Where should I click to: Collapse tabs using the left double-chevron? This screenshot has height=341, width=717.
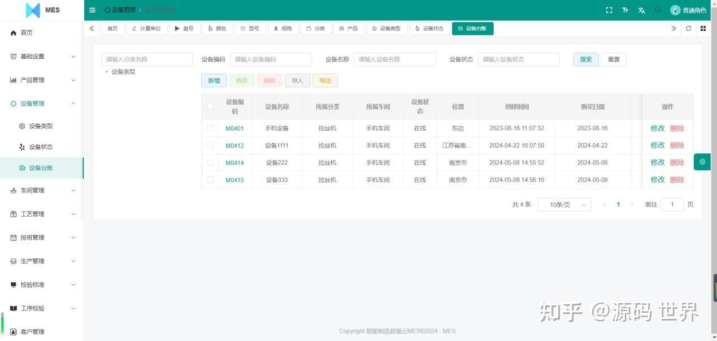click(x=92, y=28)
